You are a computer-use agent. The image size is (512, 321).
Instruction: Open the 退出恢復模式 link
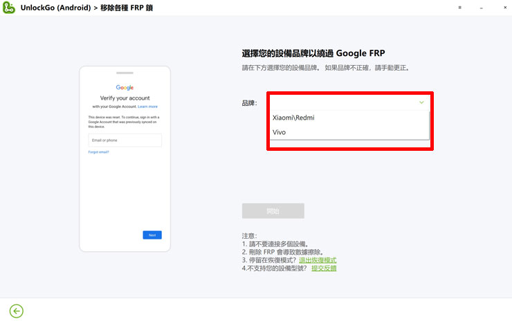click(x=318, y=260)
